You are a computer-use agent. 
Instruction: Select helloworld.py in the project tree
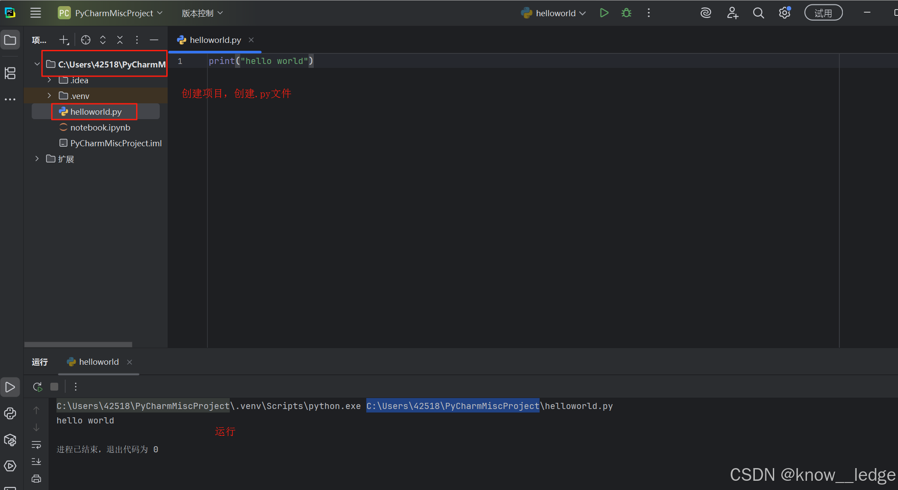coord(96,112)
